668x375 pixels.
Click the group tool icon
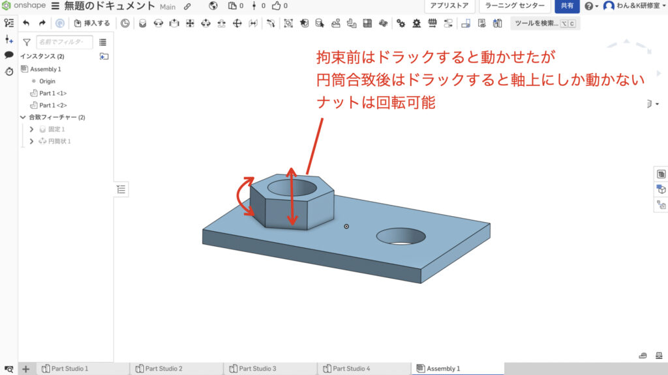288,23
